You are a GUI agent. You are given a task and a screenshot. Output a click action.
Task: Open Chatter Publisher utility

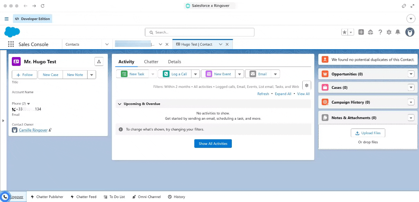pyautogui.click(x=47, y=197)
